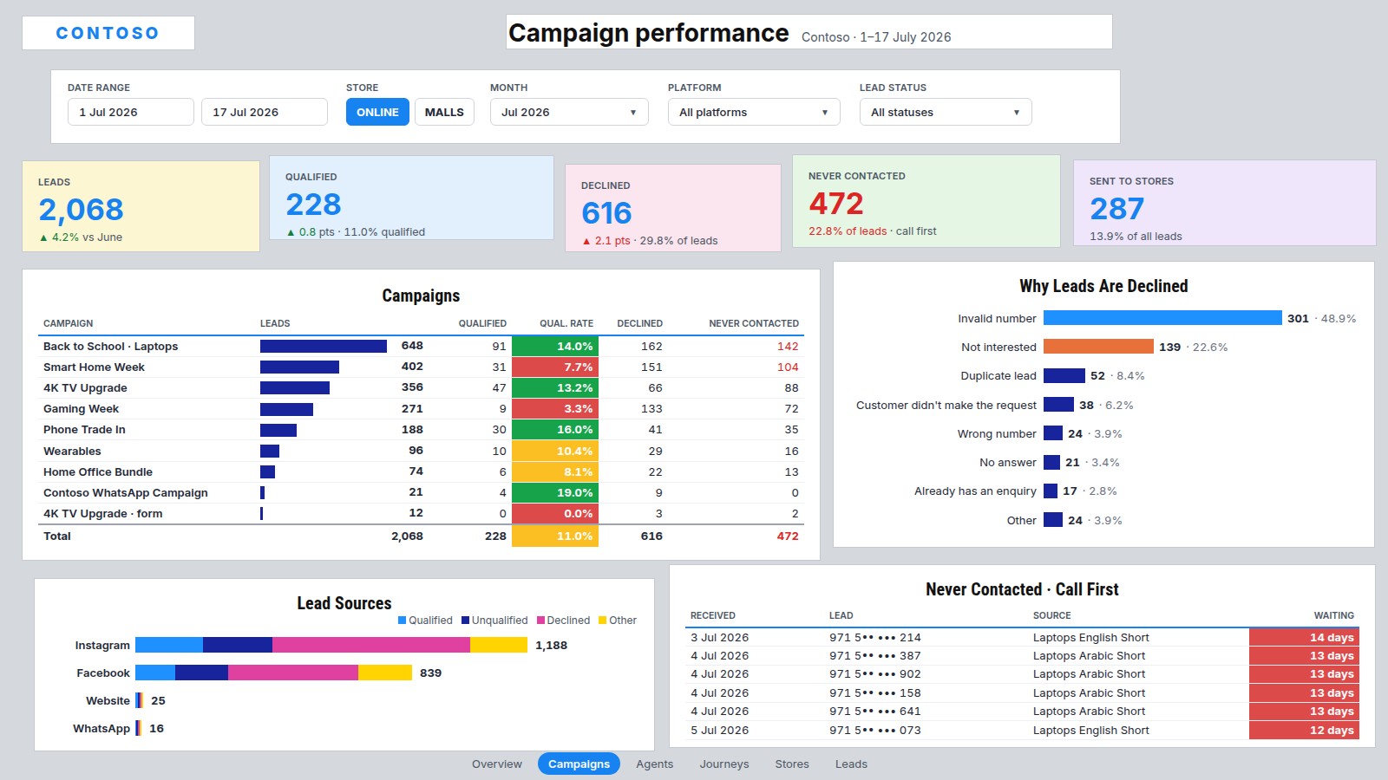Click the 14 days waiting badge
The height and width of the screenshot is (780, 1388).
pos(1304,637)
